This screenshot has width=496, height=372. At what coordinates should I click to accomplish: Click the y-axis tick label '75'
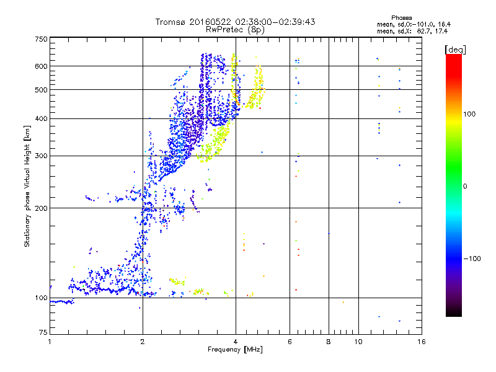click(43, 332)
